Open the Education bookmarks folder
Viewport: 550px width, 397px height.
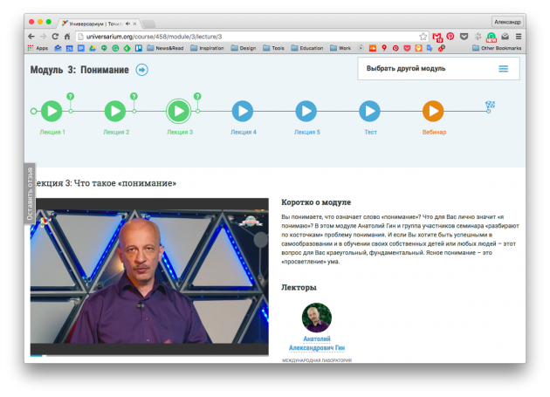point(306,48)
